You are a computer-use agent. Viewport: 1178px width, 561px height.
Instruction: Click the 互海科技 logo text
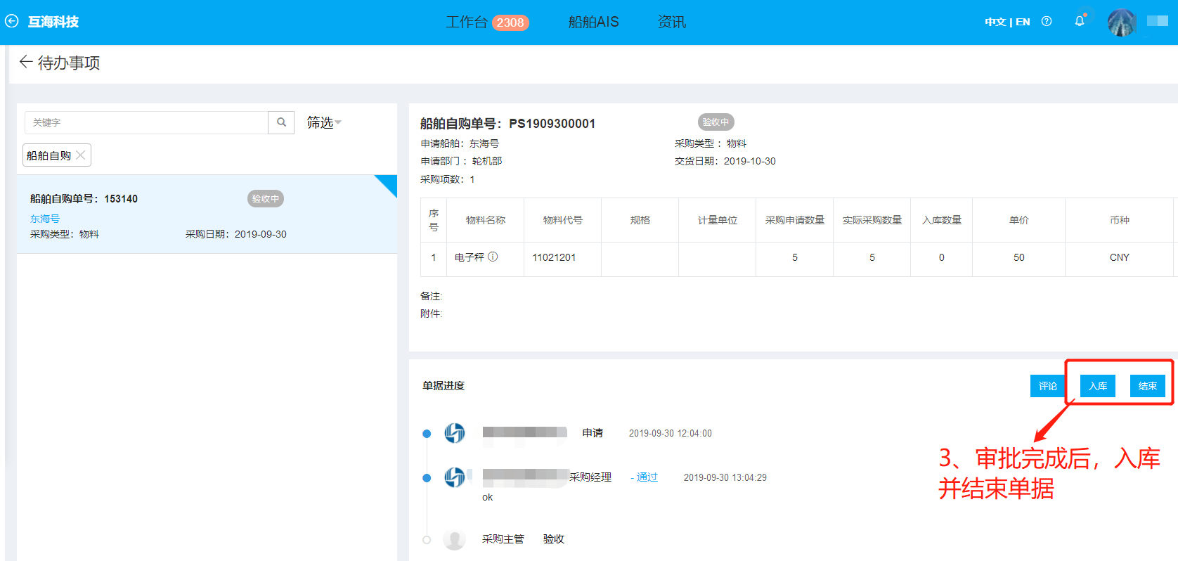click(x=53, y=22)
